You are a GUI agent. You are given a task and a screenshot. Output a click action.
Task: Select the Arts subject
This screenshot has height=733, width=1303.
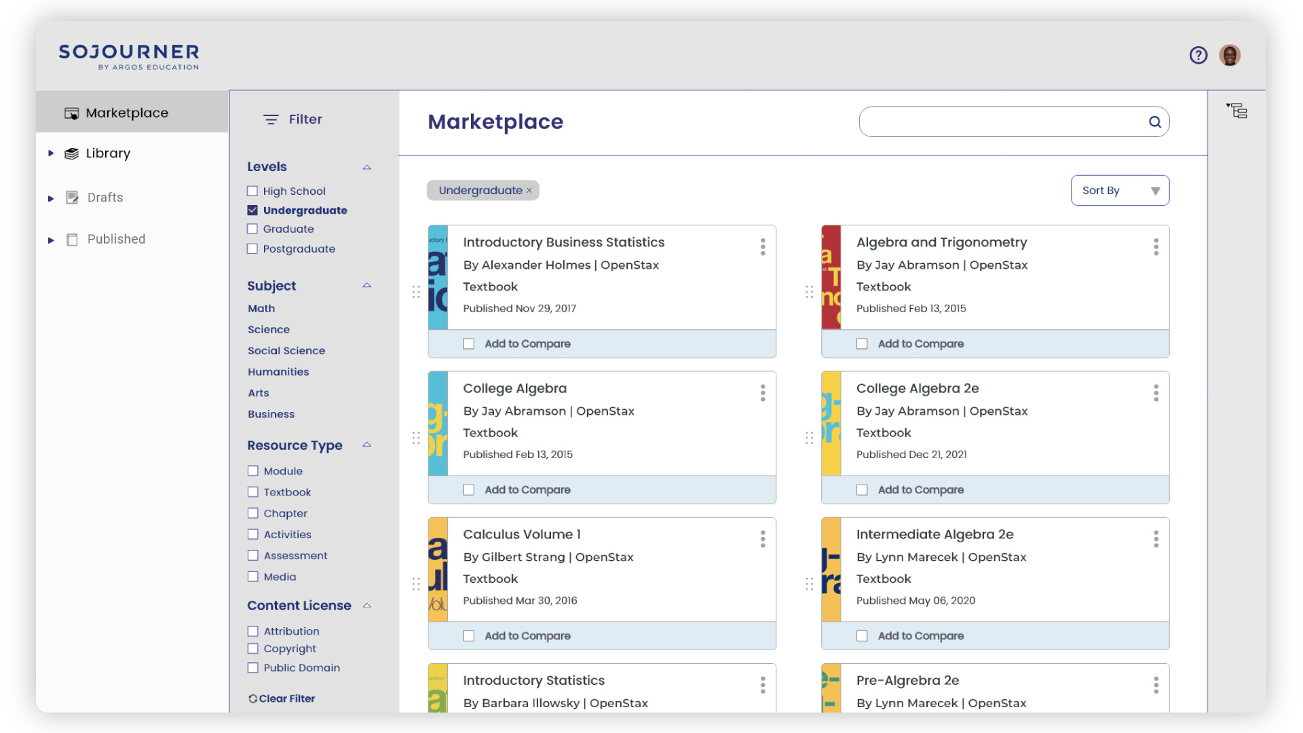click(259, 393)
